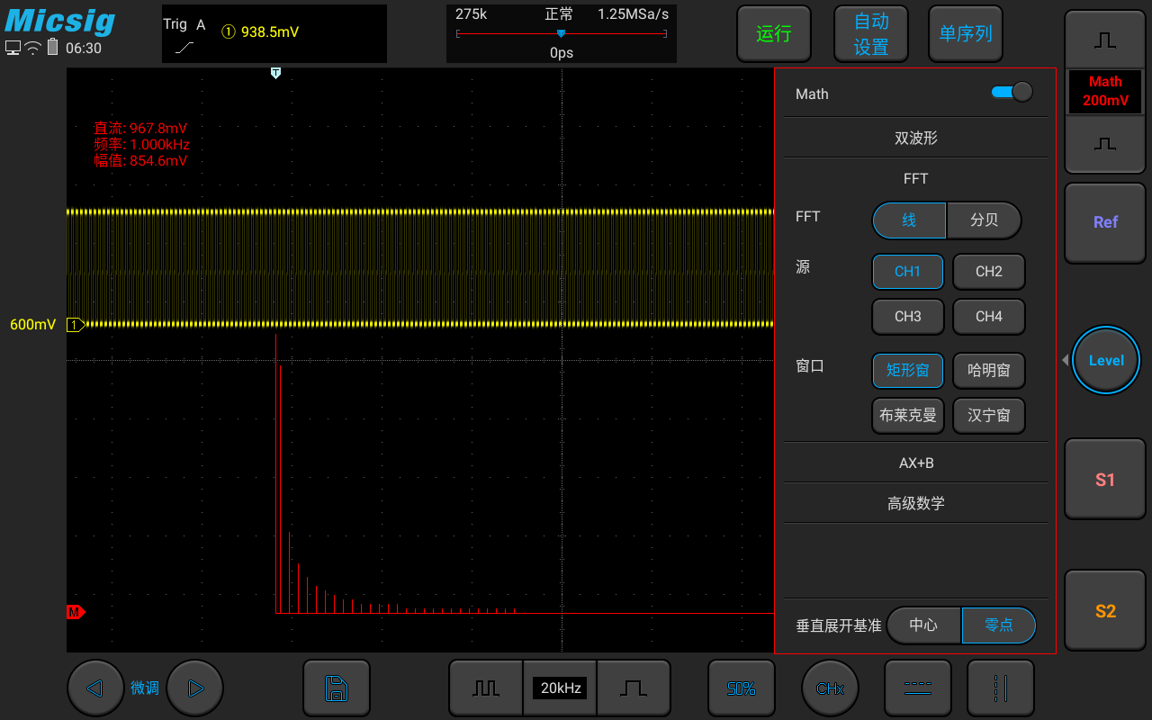
Task: Select the 矩形窗 rectangular window
Action: [908, 370]
